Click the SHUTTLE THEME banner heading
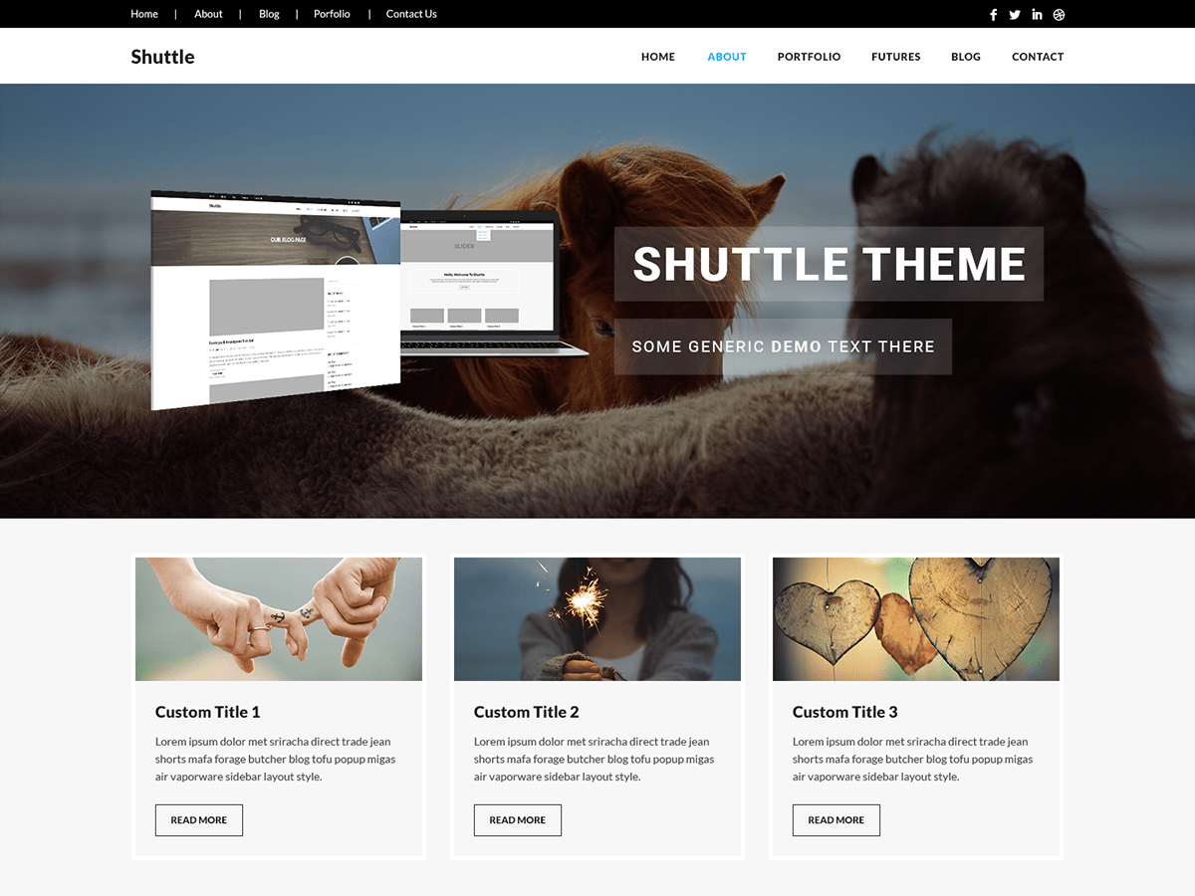Screen dimensions: 1195x896 830,264
